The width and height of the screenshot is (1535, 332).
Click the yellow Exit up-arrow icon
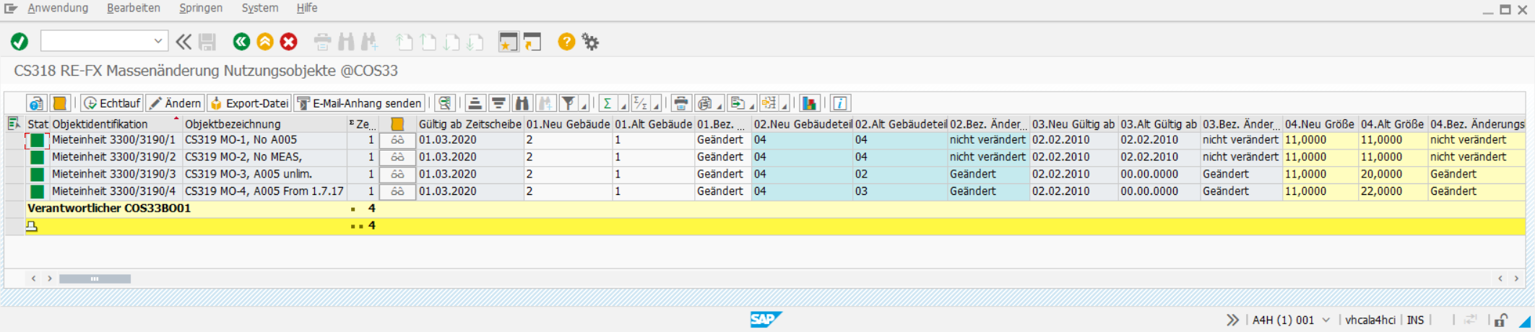[x=265, y=42]
